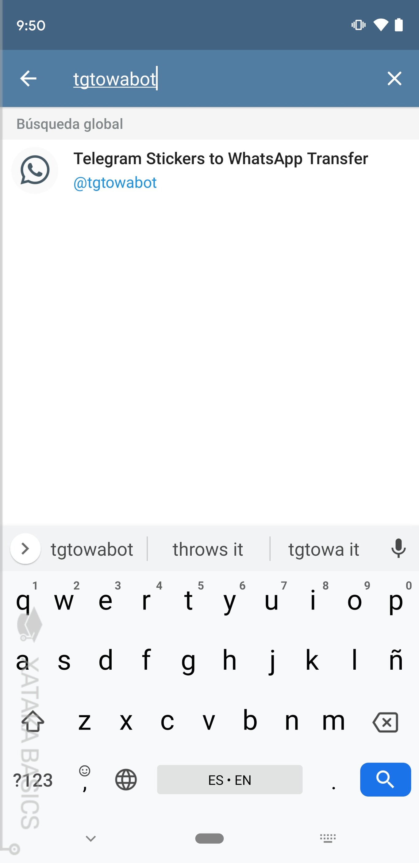Choose the 'throws it' keyboard suggestion

(208, 550)
